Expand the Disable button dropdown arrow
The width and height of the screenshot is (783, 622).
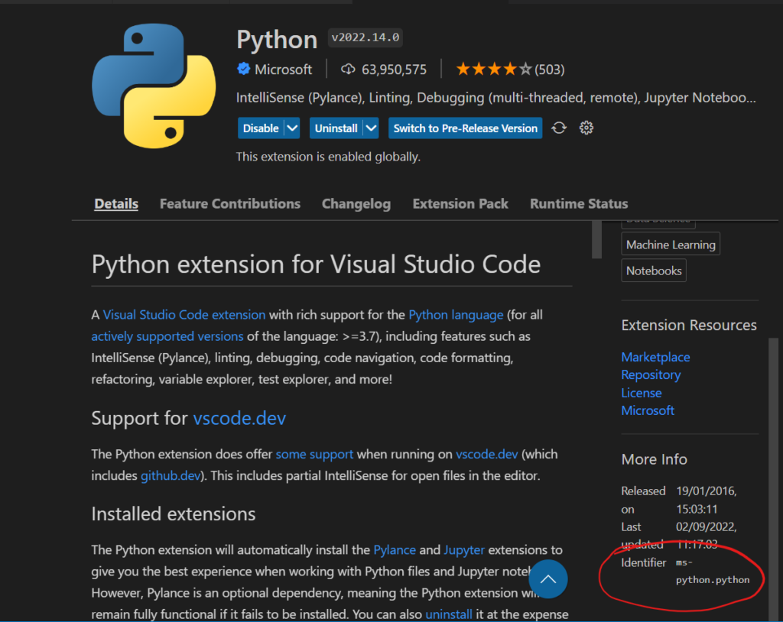(292, 128)
